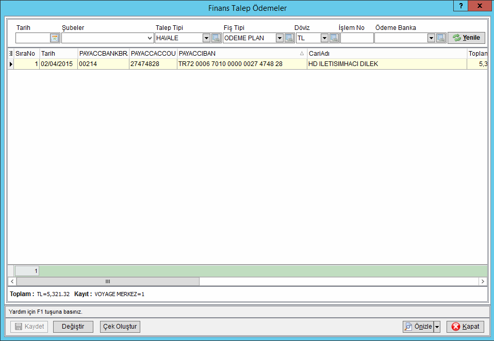Select row indicator arrow of first record
494x341 pixels.
click(x=11, y=64)
